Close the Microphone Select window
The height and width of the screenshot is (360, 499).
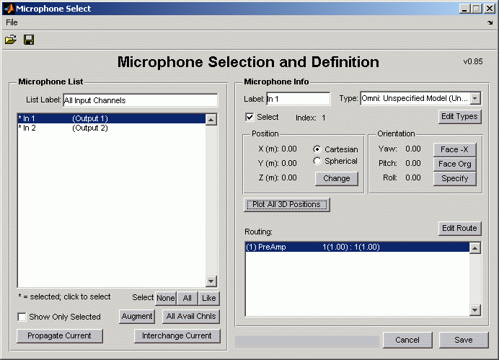coord(490,9)
